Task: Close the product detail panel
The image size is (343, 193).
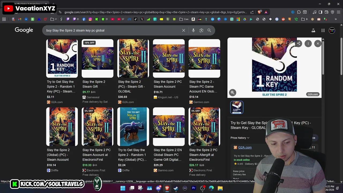Action: coord(318,43)
